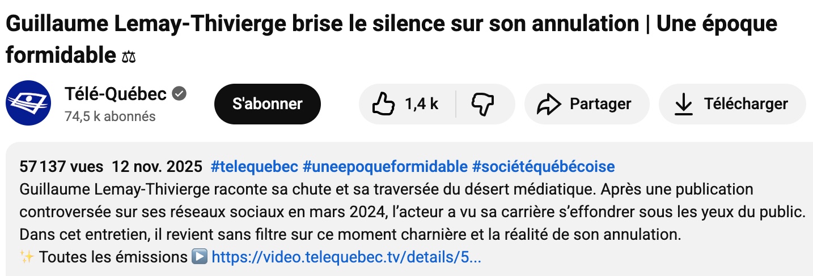Open the Télé-Québec channel avatar

(27, 103)
